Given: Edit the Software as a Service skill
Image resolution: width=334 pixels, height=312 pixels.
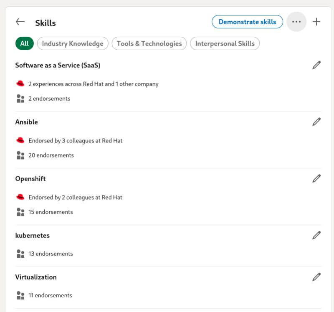Looking at the screenshot, I should [x=316, y=65].
